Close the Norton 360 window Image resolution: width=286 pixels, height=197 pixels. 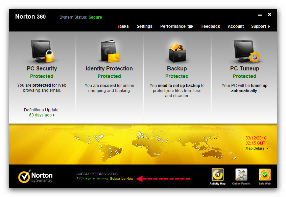pos(269,15)
